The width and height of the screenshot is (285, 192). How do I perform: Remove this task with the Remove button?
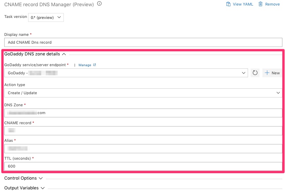tap(269, 4)
